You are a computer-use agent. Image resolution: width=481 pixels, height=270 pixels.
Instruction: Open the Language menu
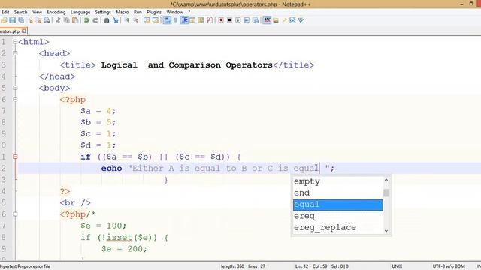click(80, 12)
